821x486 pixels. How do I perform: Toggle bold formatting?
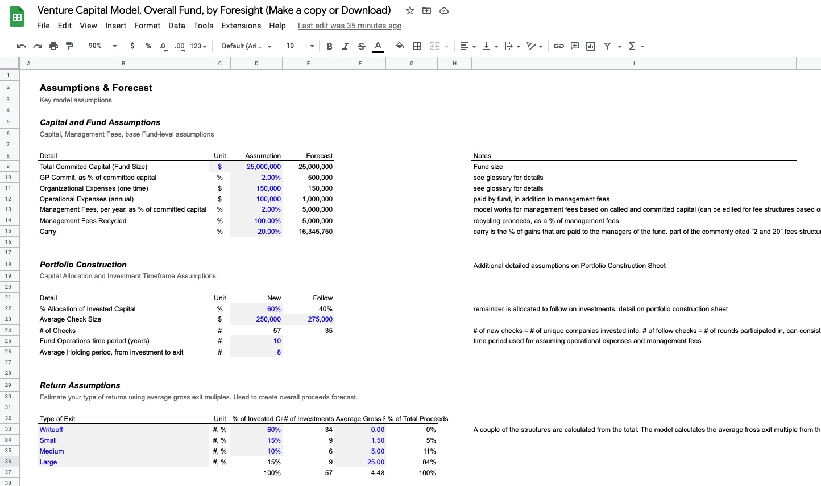point(329,46)
